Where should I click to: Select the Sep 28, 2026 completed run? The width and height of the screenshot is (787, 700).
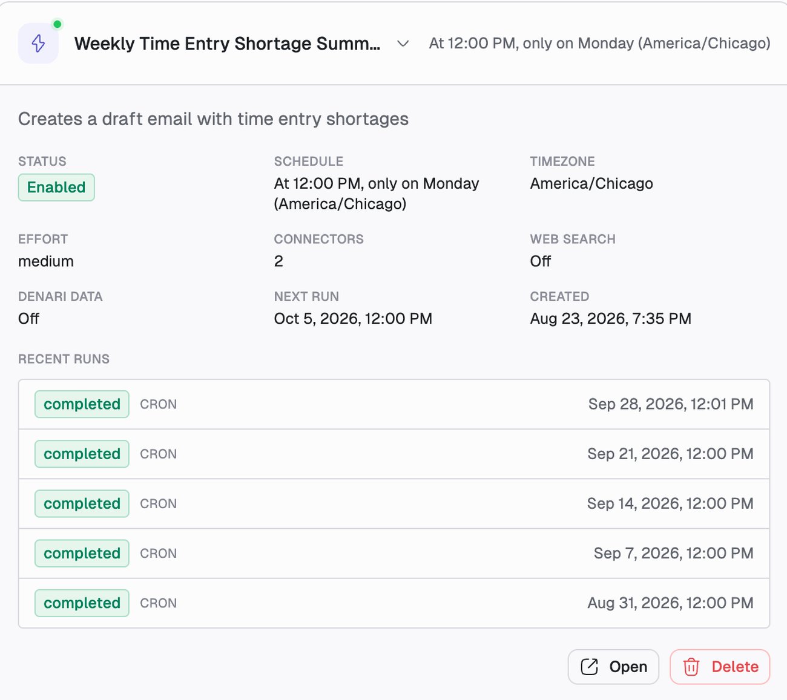point(394,404)
